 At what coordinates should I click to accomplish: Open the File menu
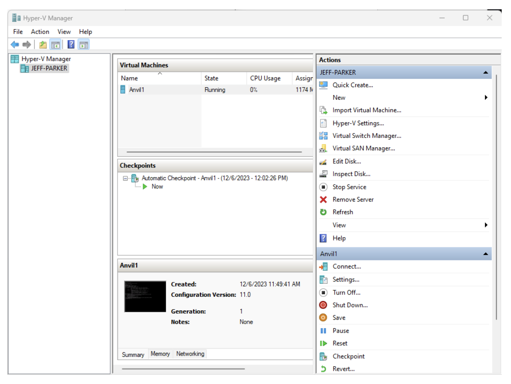tap(18, 32)
